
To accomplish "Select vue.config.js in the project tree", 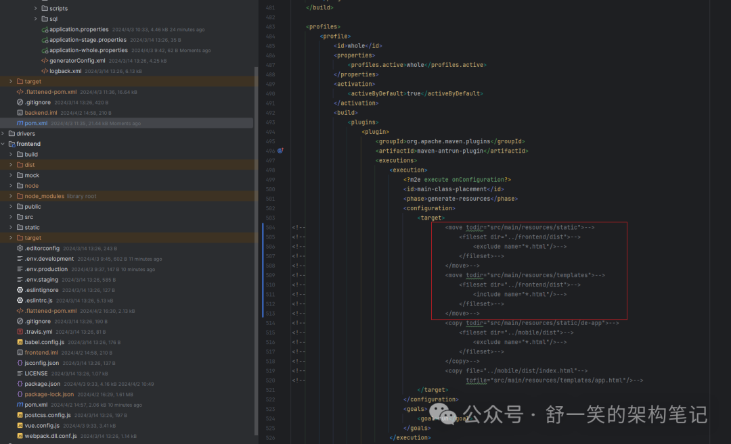I will point(43,426).
